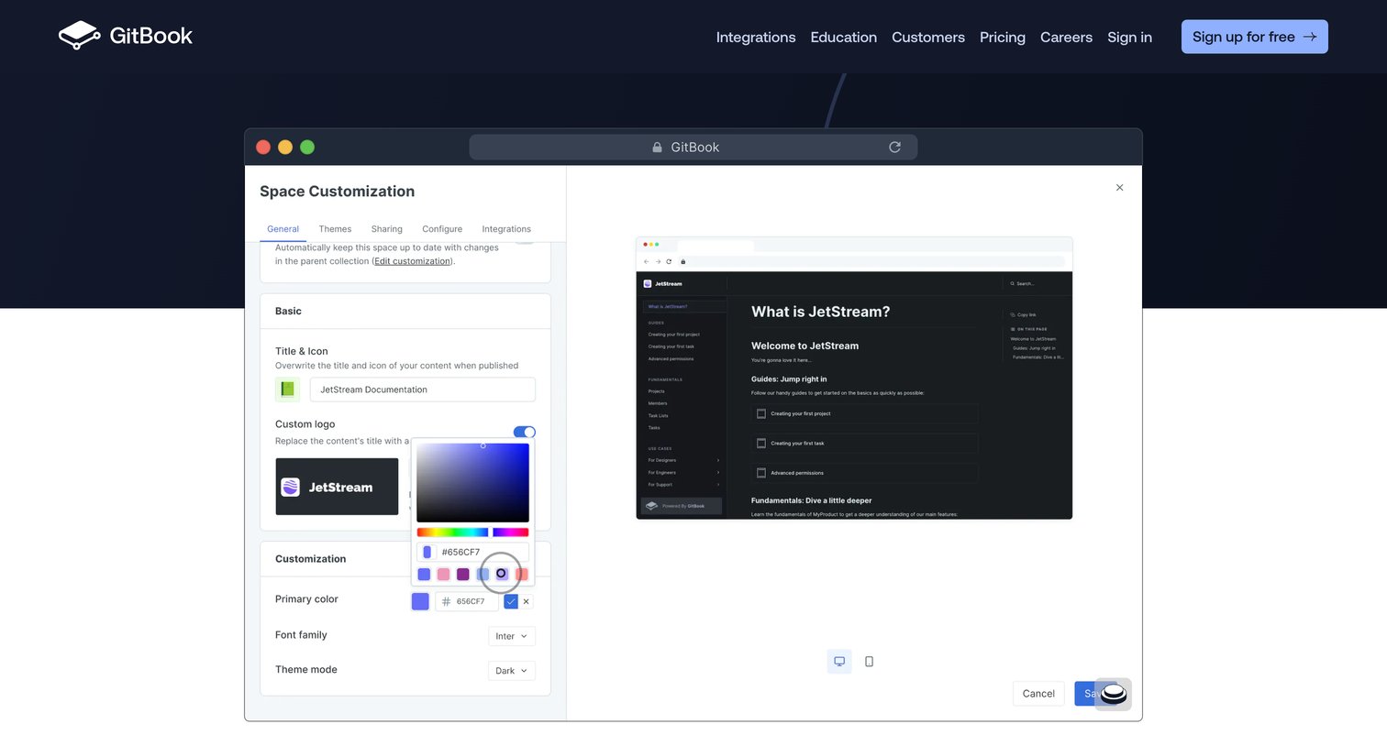Open Education in the top navigation

click(x=844, y=37)
